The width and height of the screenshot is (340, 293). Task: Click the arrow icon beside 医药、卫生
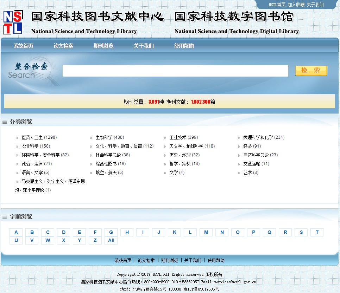(x=18, y=138)
